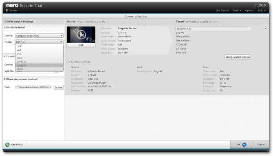This screenshot has width=273, height=156.
Task: Remove the Softpedia Rec file with X
Action: click(265, 28)
